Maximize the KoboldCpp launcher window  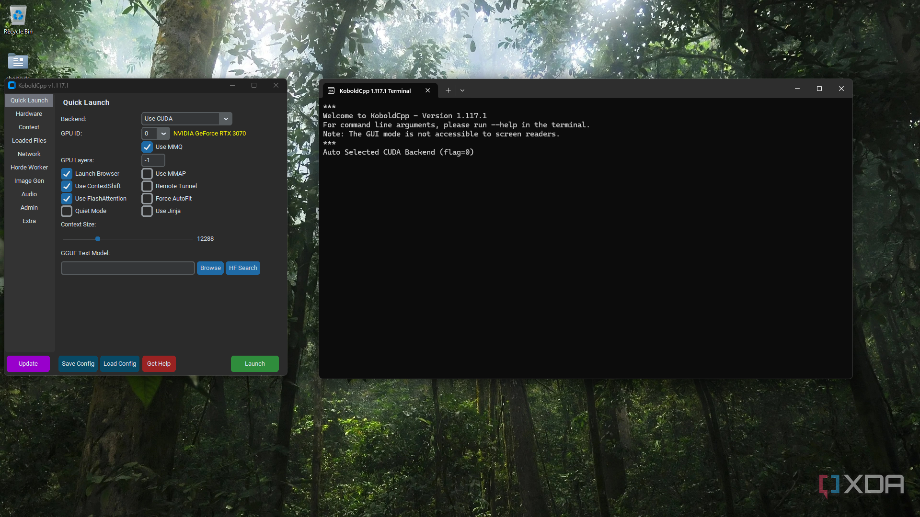click(x=254, y=85)
